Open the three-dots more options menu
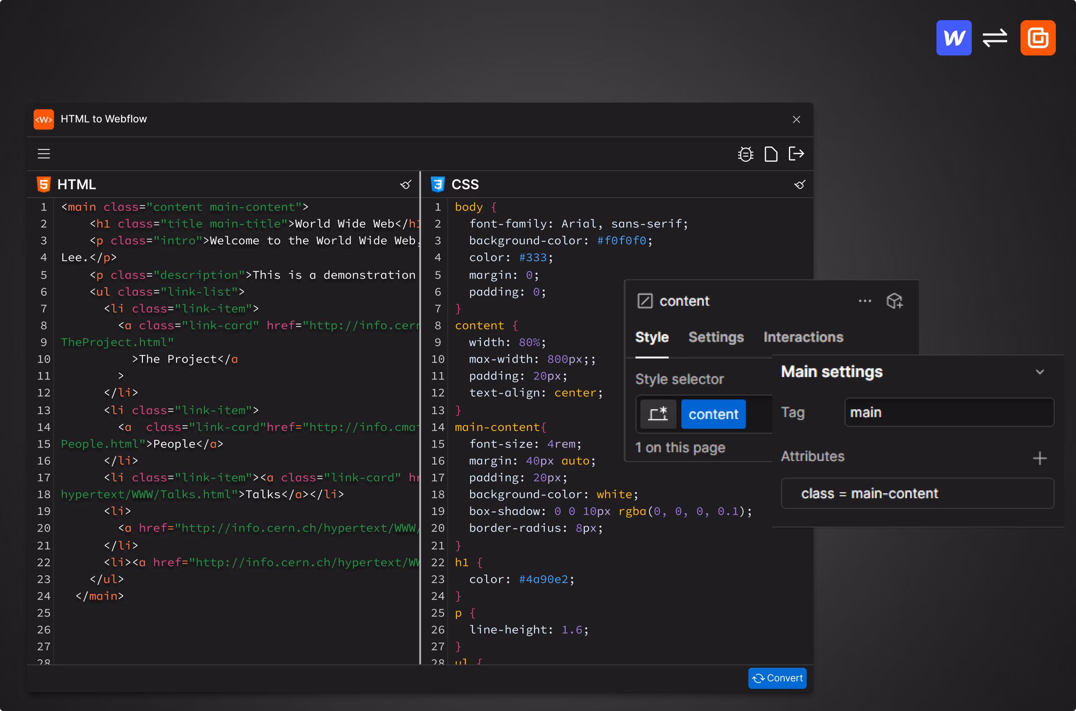The width and height of the screenshot is (1076, 711). click(865, 301)
